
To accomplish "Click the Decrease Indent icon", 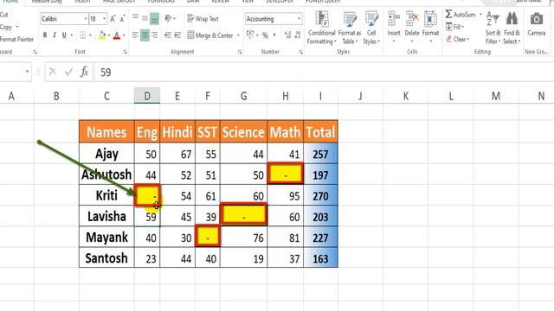I will point(168,35).
